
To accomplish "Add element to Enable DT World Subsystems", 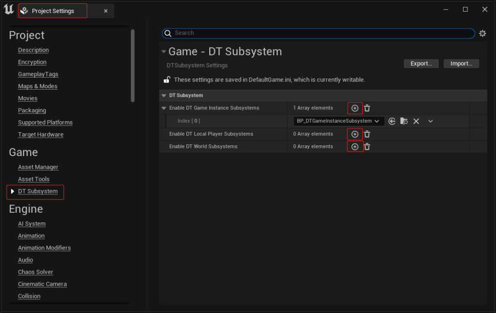I will pyautogui.click(x=355, y=146).
